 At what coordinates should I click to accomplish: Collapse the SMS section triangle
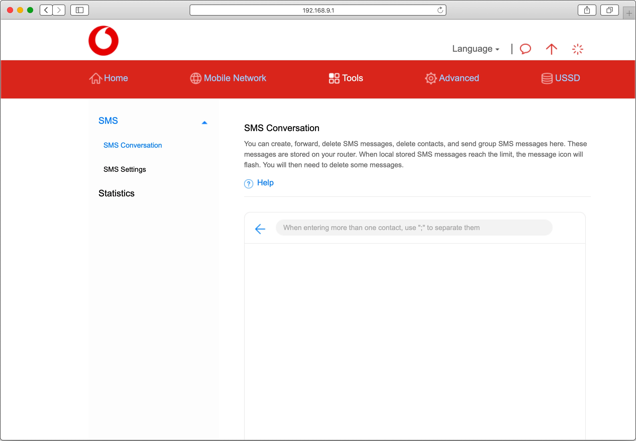tap(204, 122)
